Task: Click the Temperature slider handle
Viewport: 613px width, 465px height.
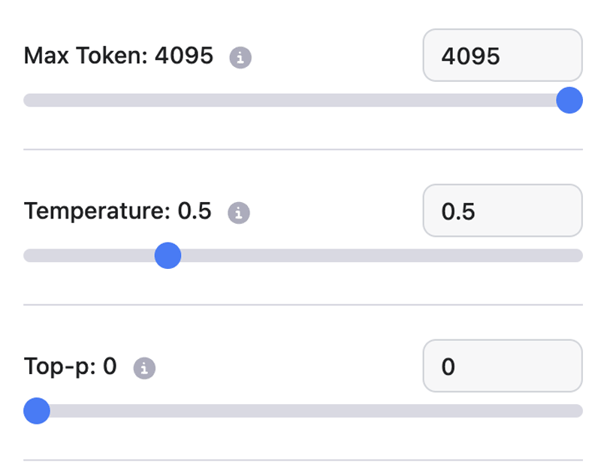Action: tap(168, 256)
